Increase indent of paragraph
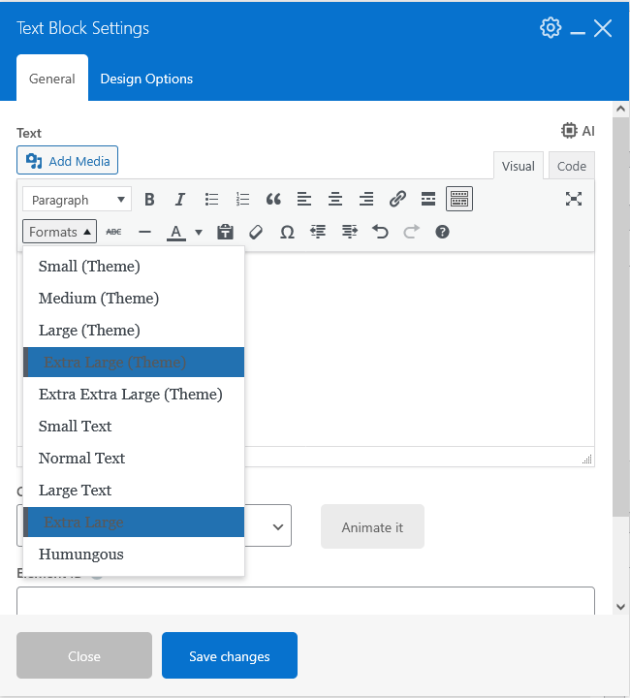 click(x=349, y=232)
